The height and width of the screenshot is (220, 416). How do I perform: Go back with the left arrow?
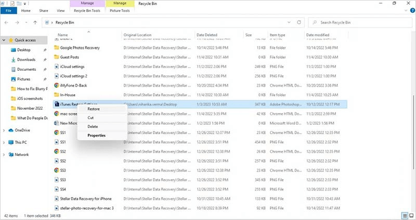coord(6,22)
